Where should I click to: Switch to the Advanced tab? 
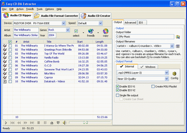[130, 22]
